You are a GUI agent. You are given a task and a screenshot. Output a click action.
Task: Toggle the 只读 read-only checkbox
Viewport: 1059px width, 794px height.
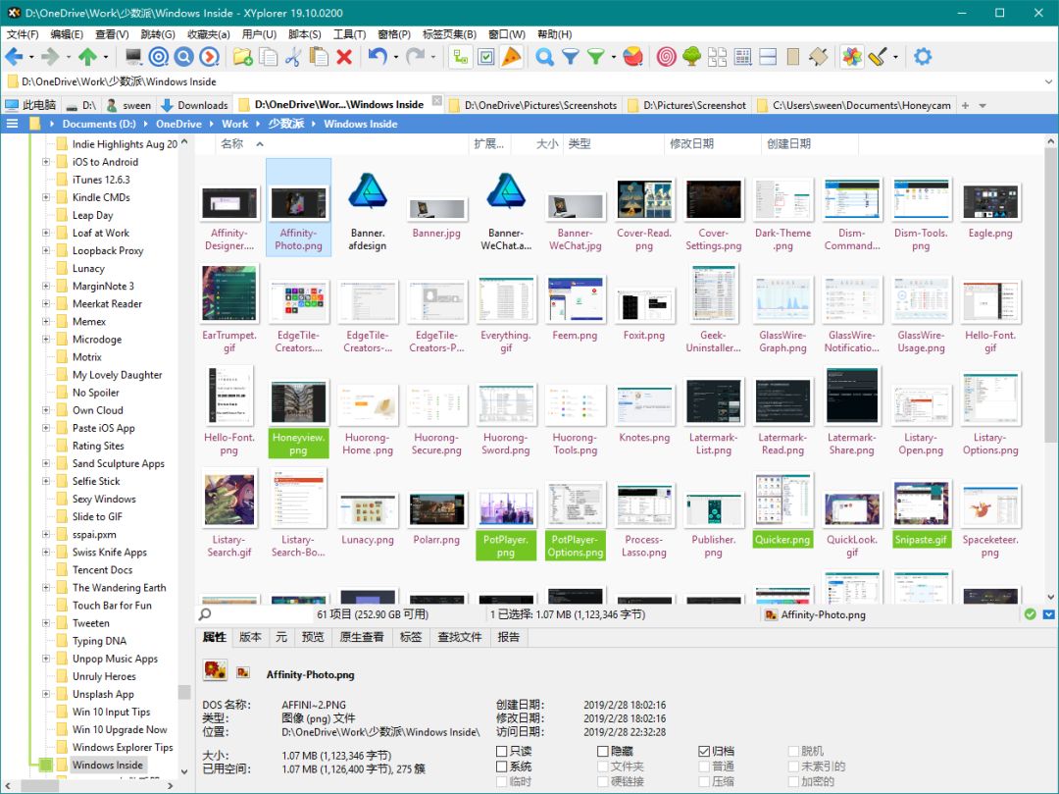point(501,752)
